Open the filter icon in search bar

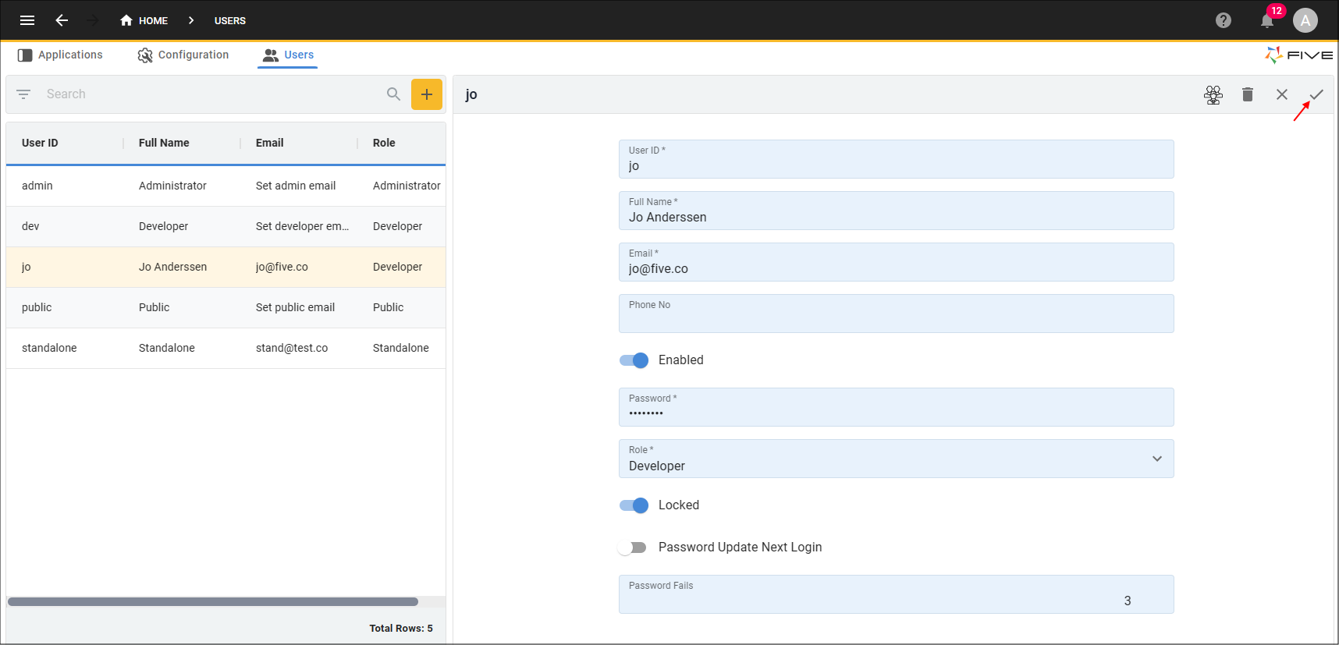click(23, 94)
